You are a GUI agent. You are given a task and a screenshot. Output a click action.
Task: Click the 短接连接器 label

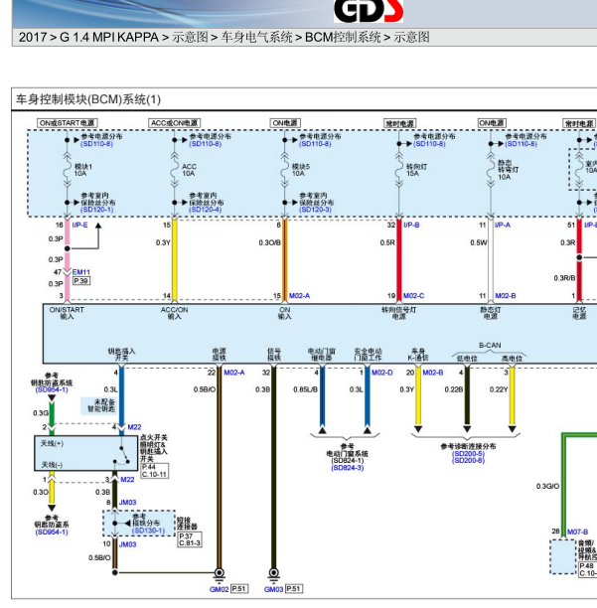pos(187,524)
